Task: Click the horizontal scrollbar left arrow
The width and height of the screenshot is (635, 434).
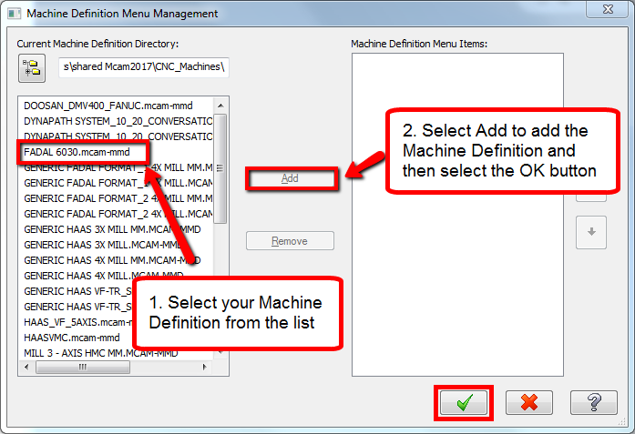Action: tap(26, 368)
